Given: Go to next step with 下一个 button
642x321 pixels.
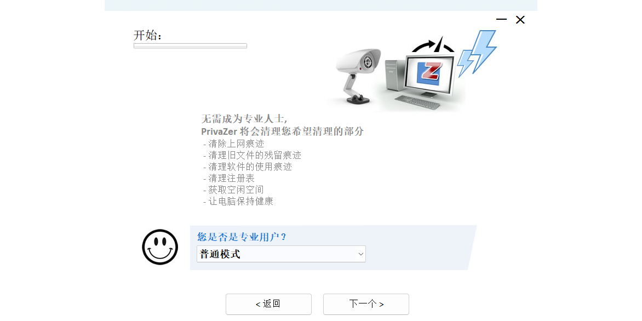Looking at the screenshot, I should (366, 304).
